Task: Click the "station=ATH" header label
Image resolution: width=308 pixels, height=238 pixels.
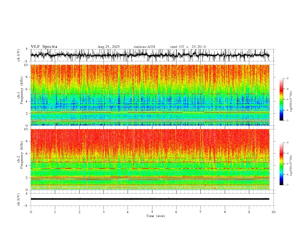Action: tap(144, 47)
